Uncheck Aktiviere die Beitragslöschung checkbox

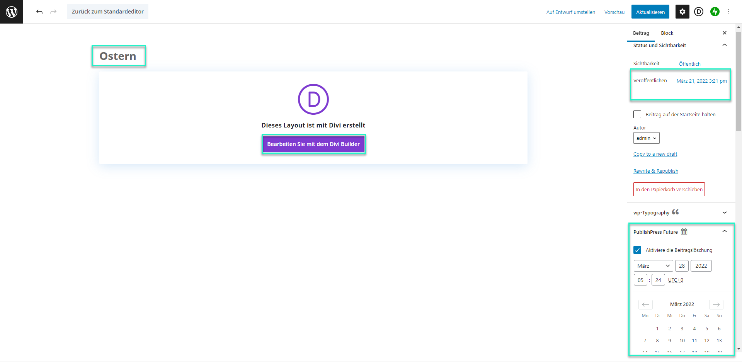click(637, 250)
